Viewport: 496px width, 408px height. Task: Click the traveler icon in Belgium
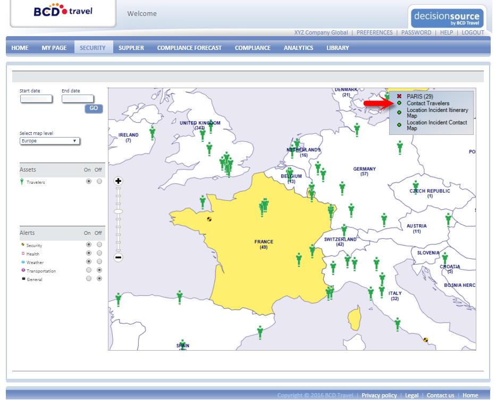click(x=289, y=175)
